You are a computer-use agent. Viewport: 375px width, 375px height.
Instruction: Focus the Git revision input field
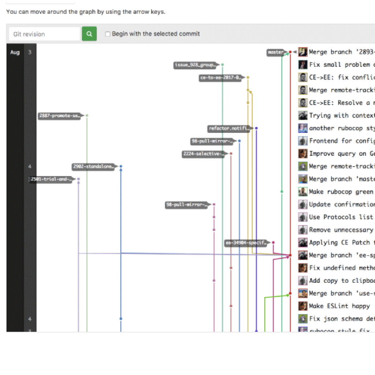point(44,34)
